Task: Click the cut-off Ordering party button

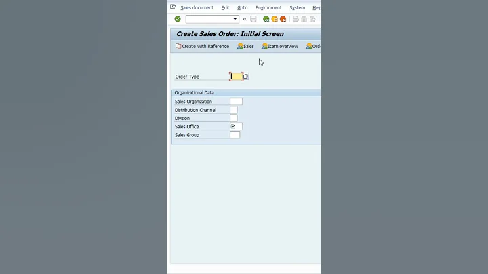Action: [313, 46]
